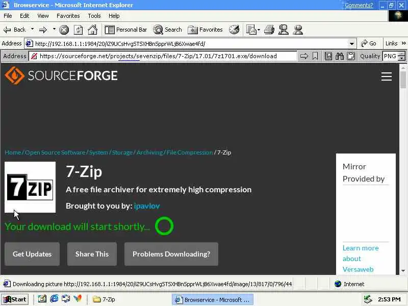
Task: Launch Internet Explorer from quick launch
Action: [54, 299]
